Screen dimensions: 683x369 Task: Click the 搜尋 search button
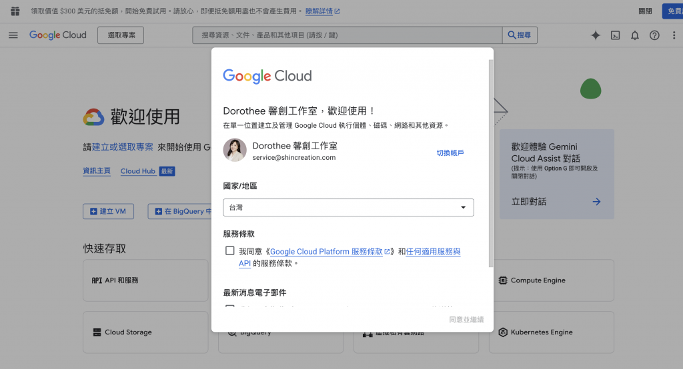520,35
